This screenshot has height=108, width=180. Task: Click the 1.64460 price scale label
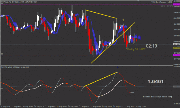tap(177, 59)
